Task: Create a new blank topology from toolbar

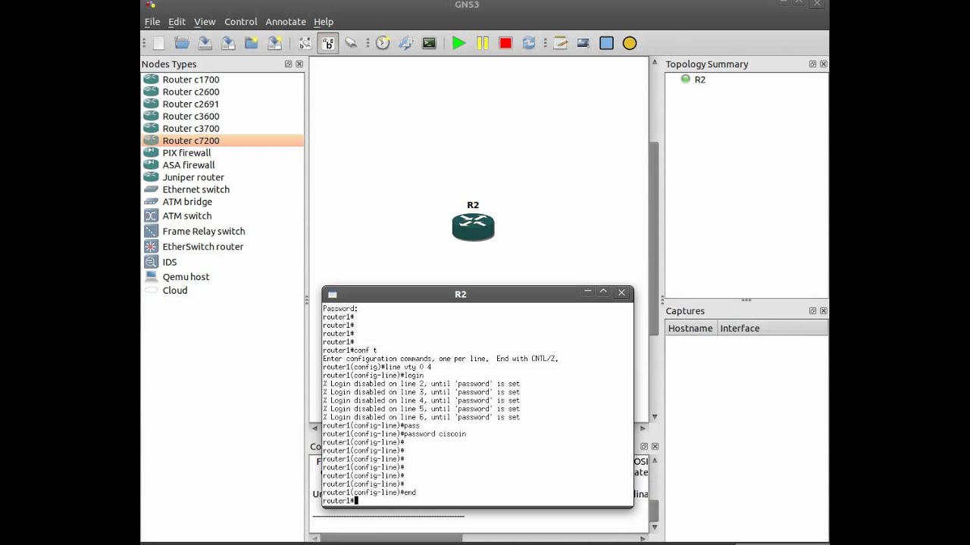Action: 158,43
